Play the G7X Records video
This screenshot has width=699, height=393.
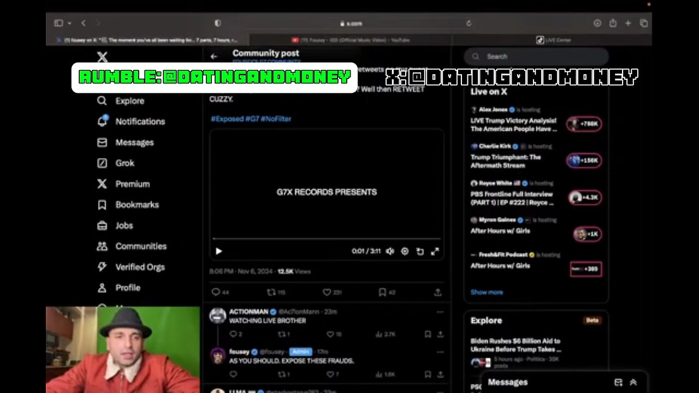218,251
